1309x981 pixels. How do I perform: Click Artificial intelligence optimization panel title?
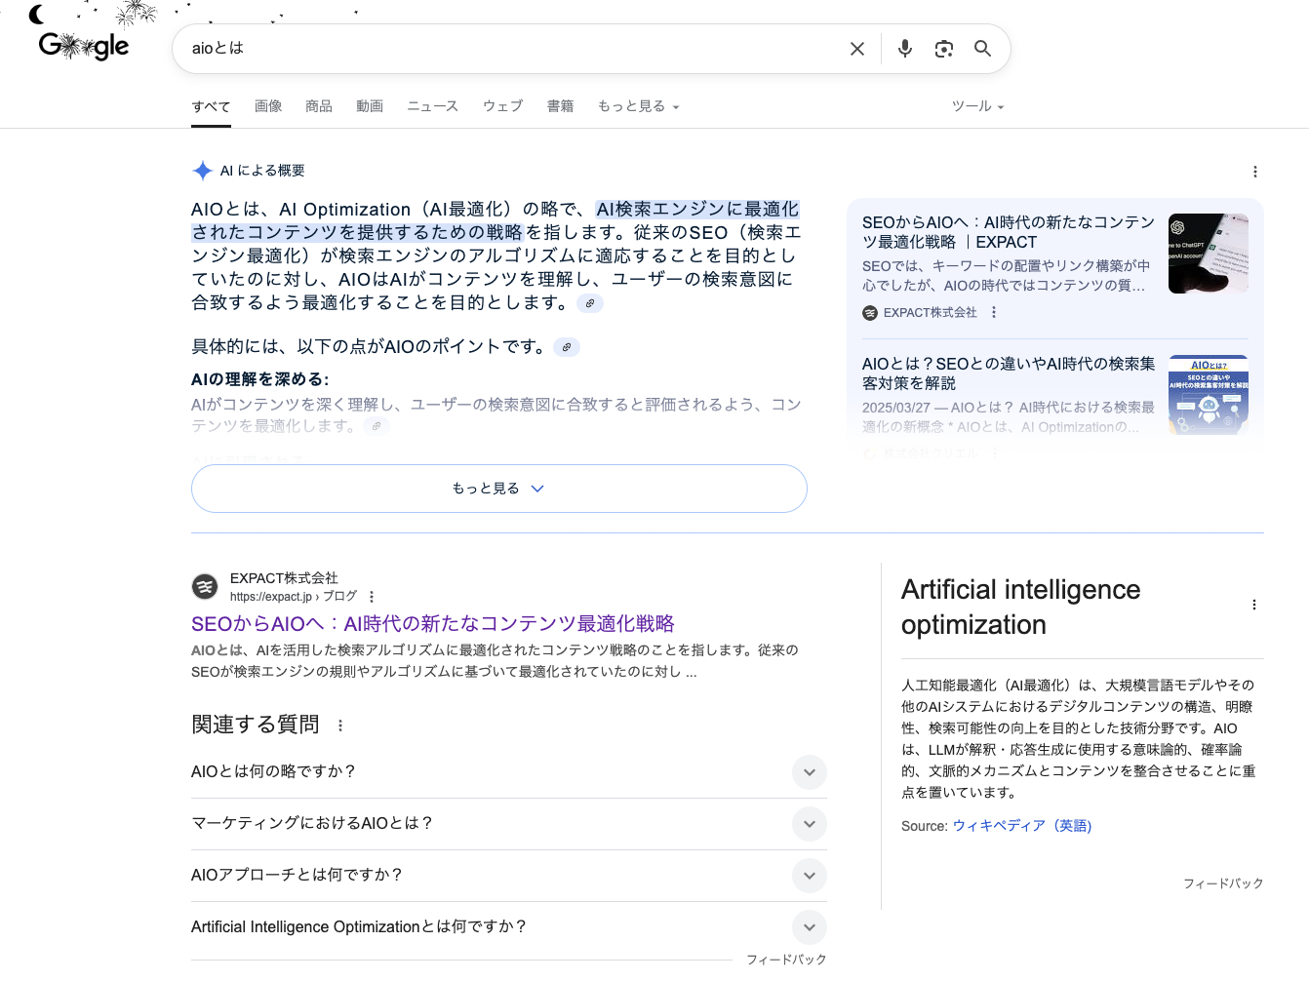tap(1021, 608)
